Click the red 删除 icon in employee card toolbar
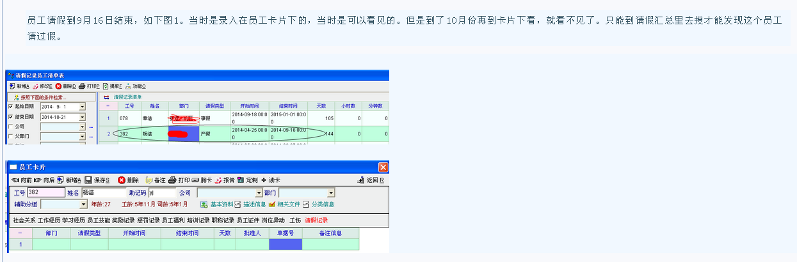 (122, 180)
